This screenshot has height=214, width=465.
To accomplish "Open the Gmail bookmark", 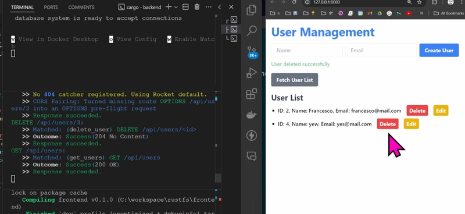I will point(370,13).
